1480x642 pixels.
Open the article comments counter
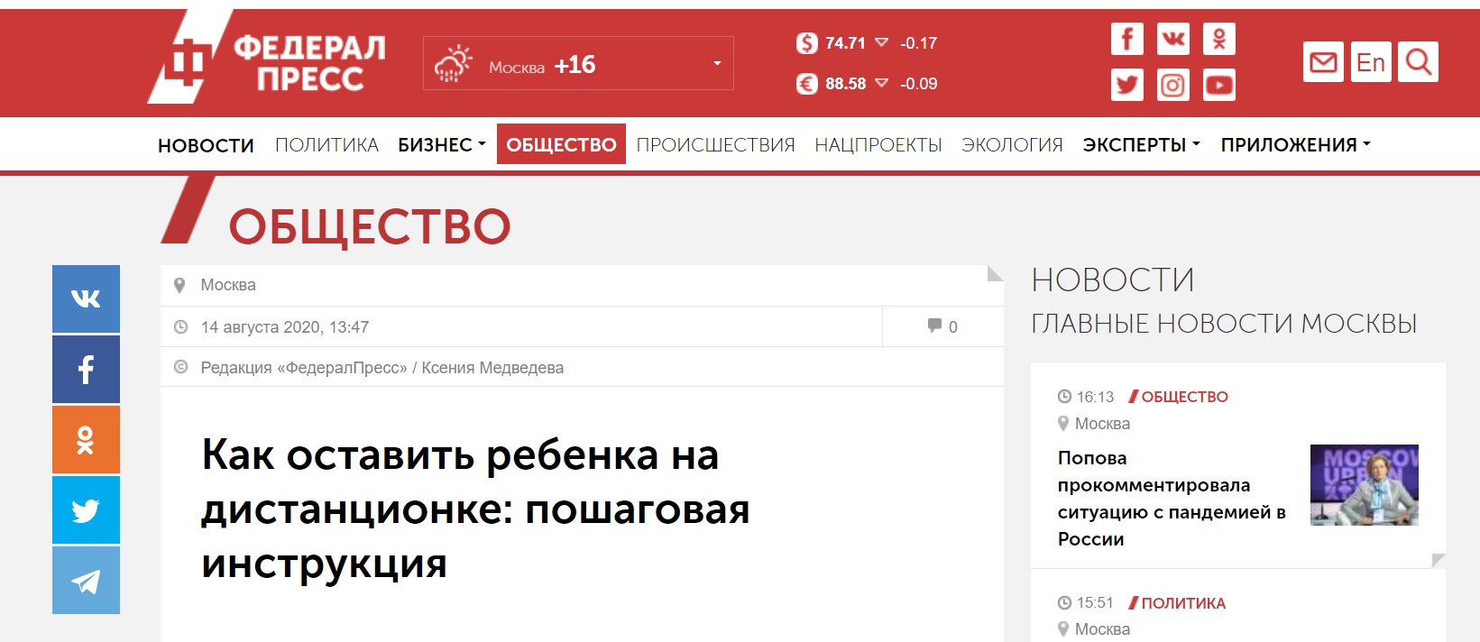point(942,326)
